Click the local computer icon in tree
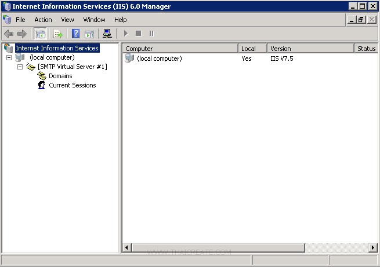Image resolution: width=380 pixels, height=267 pixels. point(20,57)
